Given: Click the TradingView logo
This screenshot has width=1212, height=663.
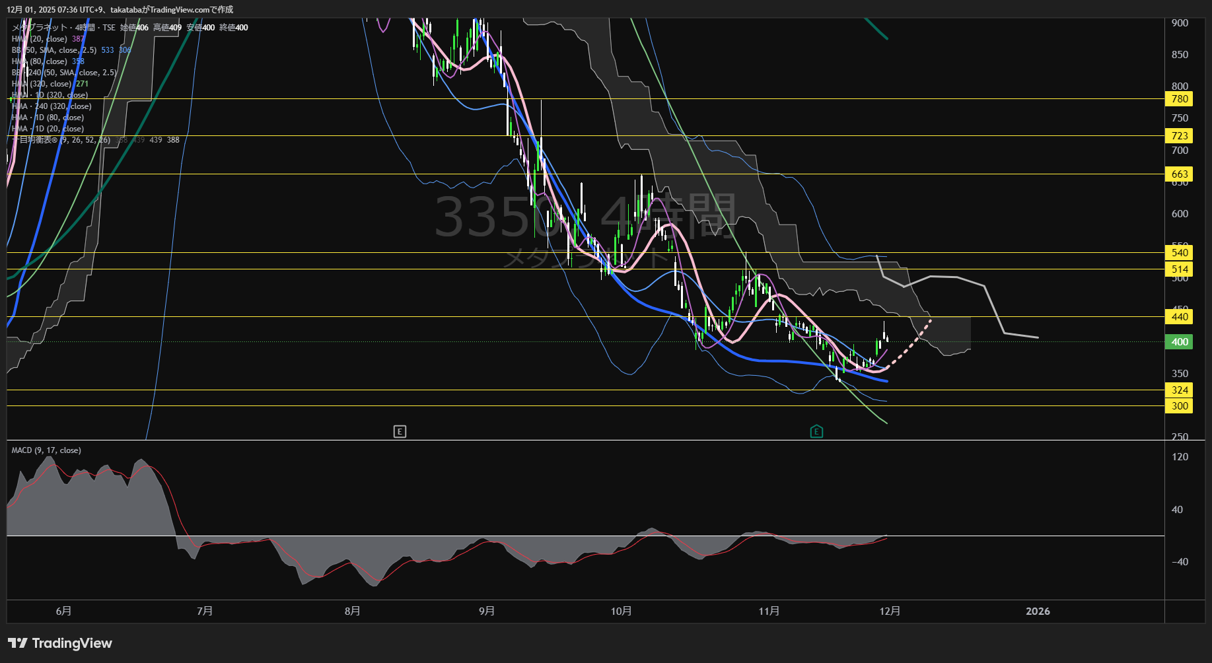Looking at the screenshot, I should (x=60, y=643).
